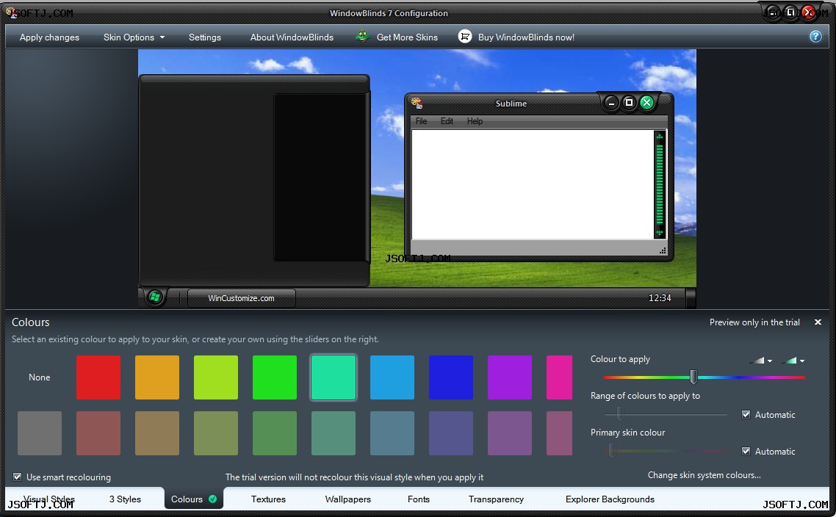Click the Range of colours slider
The width and height of the screenshot is (836, 517).
point(666,413)
